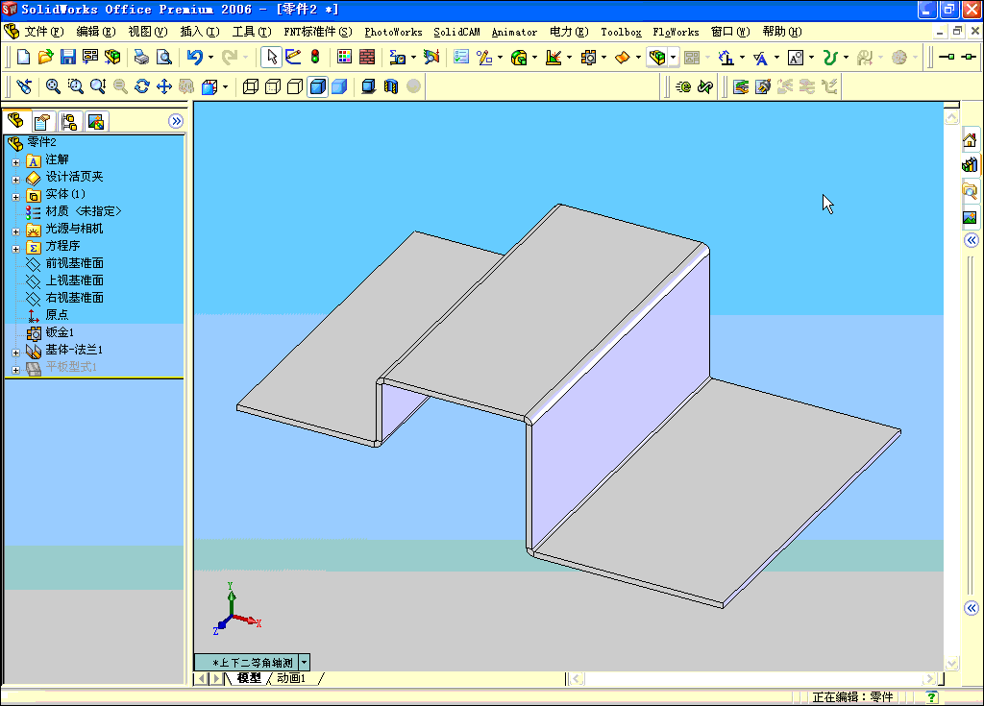Open the File Explorer task pane icon
Viewport: 984px width, 706px height.
point(970,191)
